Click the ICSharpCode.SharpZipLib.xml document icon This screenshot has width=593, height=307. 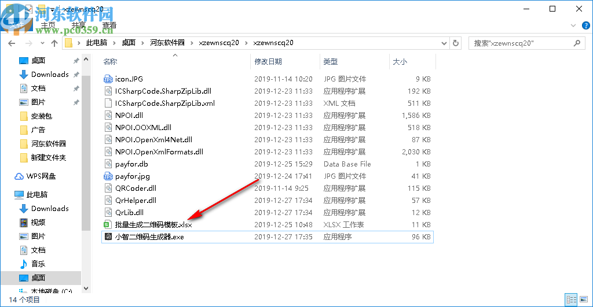[108, 103]
